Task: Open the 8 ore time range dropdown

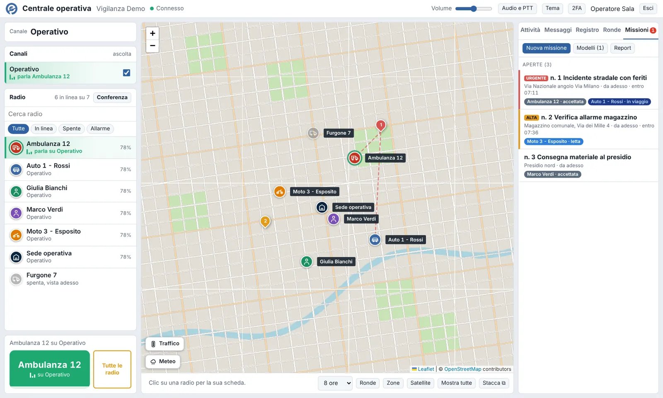Action: click(336, 383)
